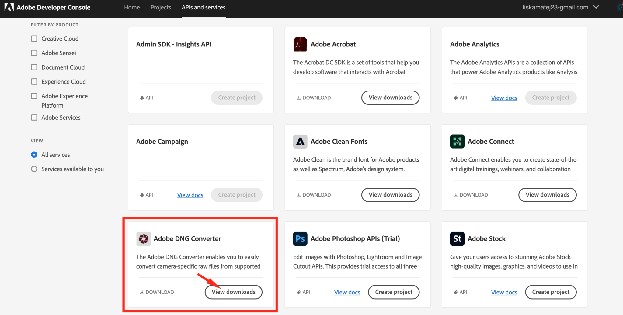The image size is (623, 315).
Task: Click download arrow icon on Adobe Acrobat card
Action: coord(299,98)
